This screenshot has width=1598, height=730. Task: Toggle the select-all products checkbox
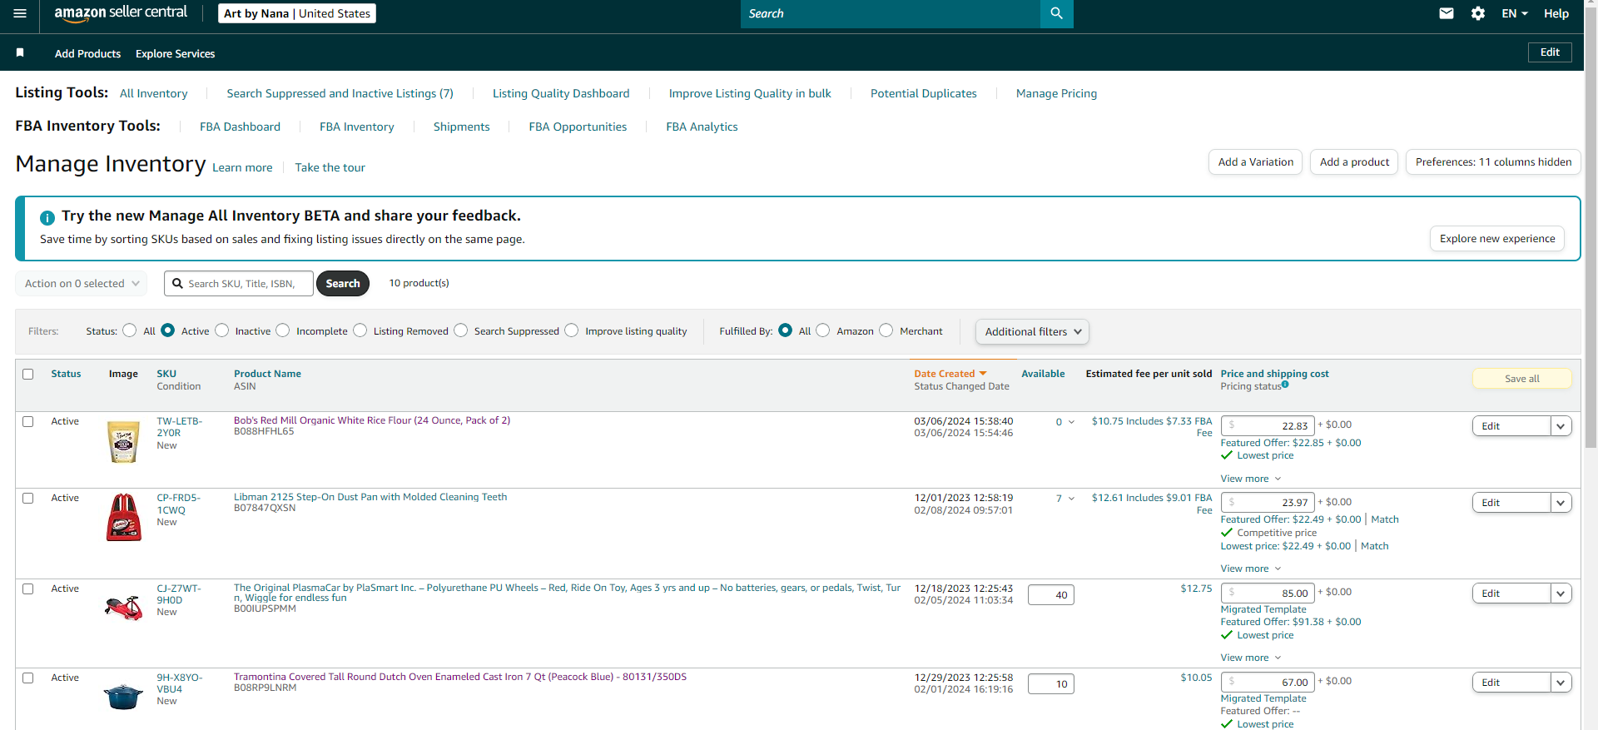[x=28, y=375]
